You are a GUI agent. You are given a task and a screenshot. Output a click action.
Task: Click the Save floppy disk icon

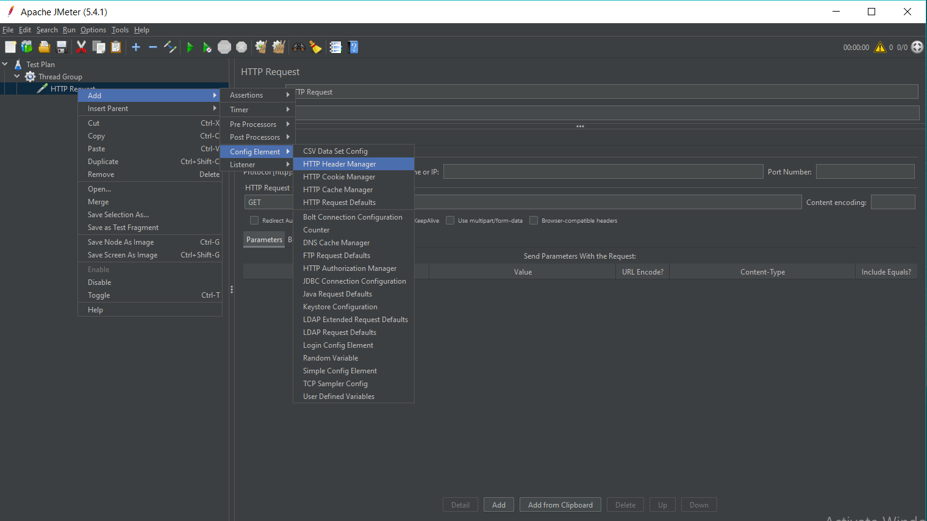pyautogui.click(x=62, y=47)
